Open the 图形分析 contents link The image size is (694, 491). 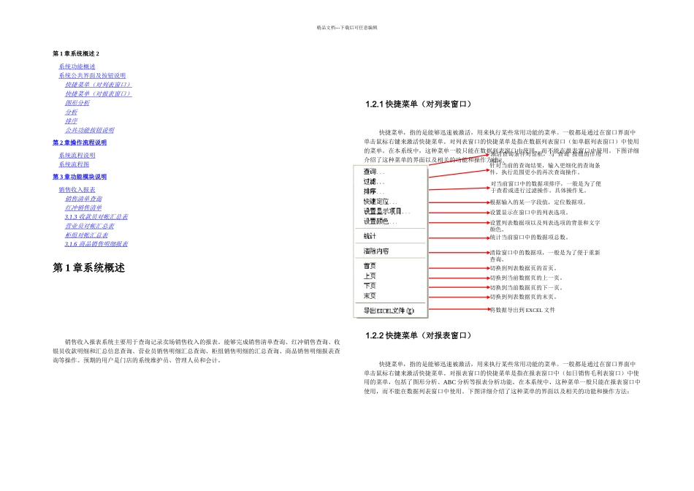coord(77,103)
